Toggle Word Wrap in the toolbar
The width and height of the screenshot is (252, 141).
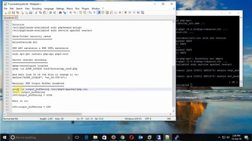pyautogui.click(x=90, y=13)
